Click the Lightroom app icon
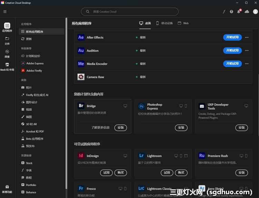This screenshot has width=259, height=198. click(141, 156)
